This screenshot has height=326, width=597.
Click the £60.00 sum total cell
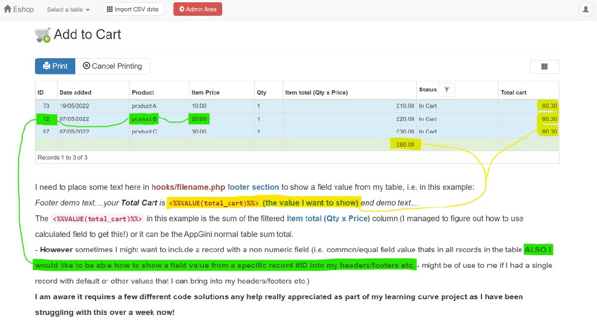[405, 144]
